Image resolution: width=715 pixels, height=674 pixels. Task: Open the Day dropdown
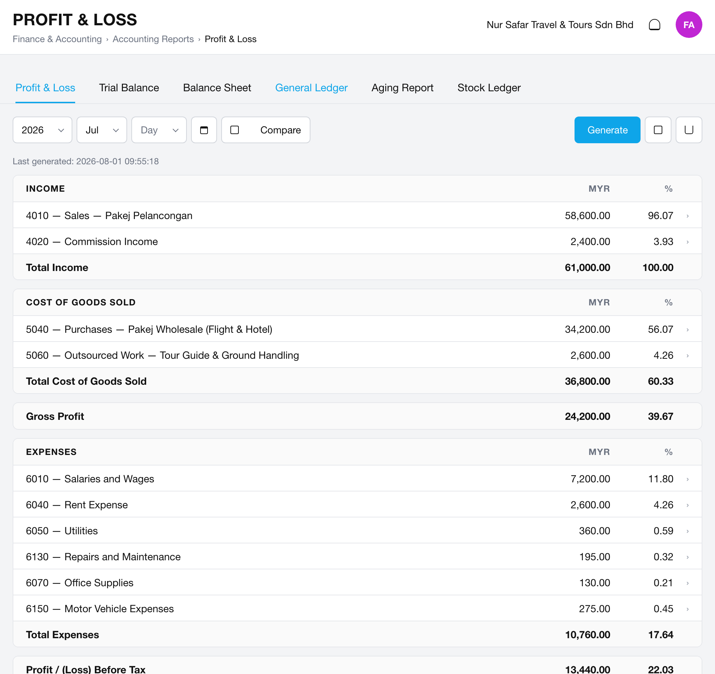click(159, 130)
